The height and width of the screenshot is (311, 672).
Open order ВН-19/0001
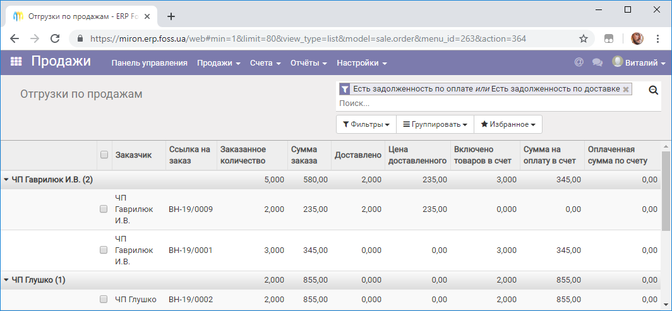pyautogui.click(x=191, y=250)
